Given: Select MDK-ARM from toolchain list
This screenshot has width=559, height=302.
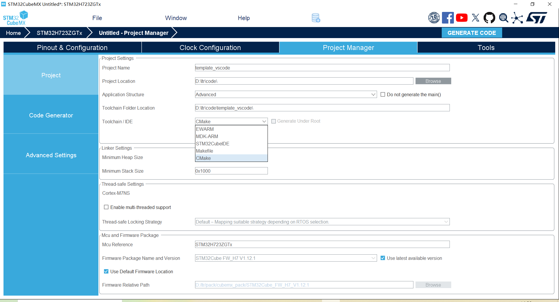Looking at the screenshot, I should point(231,136).
